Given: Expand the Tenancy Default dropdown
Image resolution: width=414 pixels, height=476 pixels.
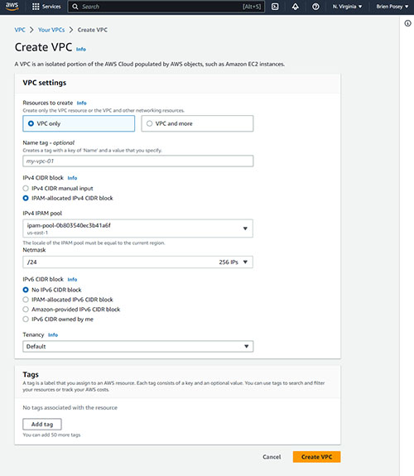Looking at the screenshot, I should [x=138, y=346].
